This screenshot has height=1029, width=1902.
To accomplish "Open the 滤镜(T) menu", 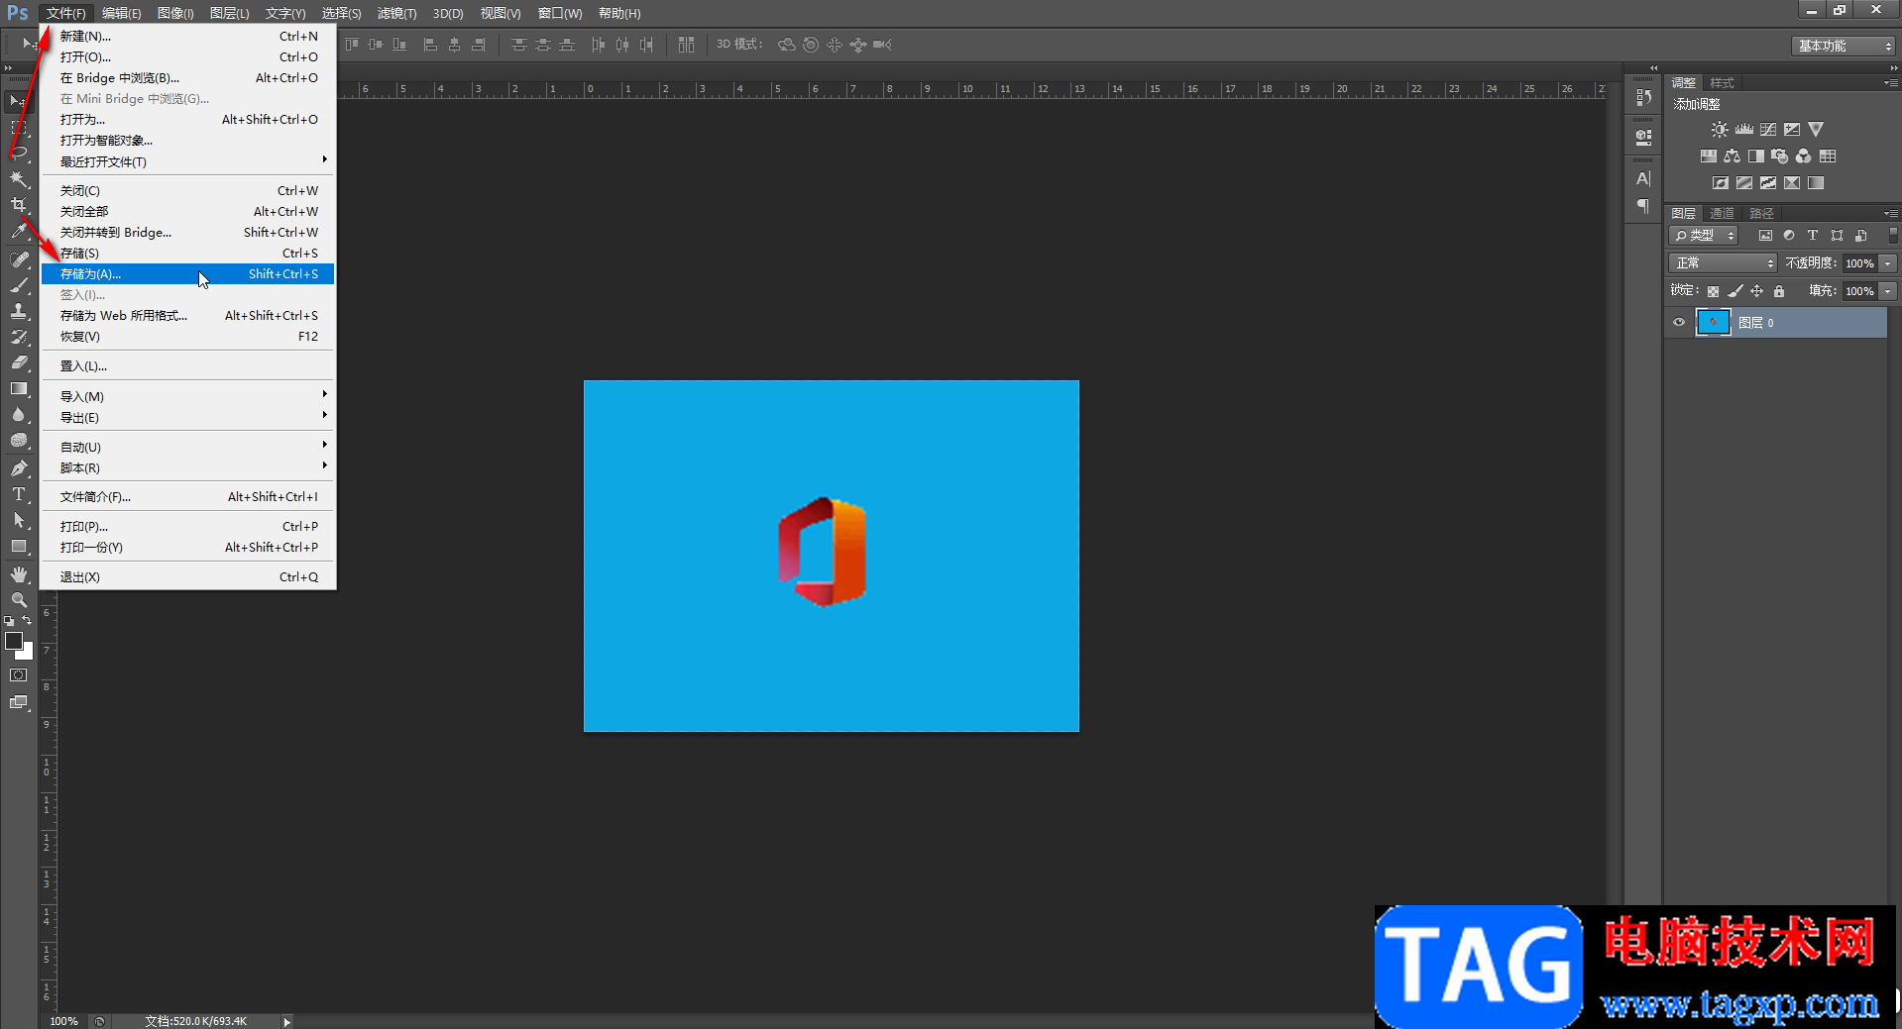I will pyautogui.click(x=396, y=13).
